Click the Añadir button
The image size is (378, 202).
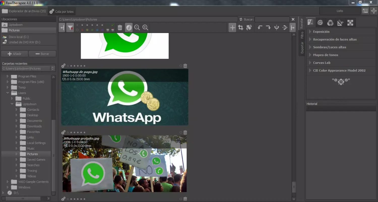pyautogui.click(x=14, y=54)
